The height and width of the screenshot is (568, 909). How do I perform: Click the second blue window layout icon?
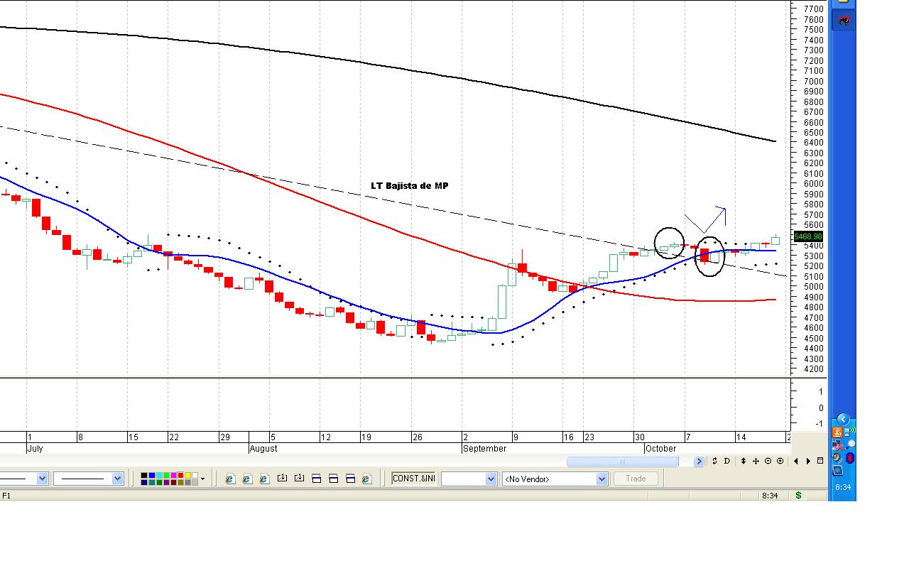click(x=334, y=479)
